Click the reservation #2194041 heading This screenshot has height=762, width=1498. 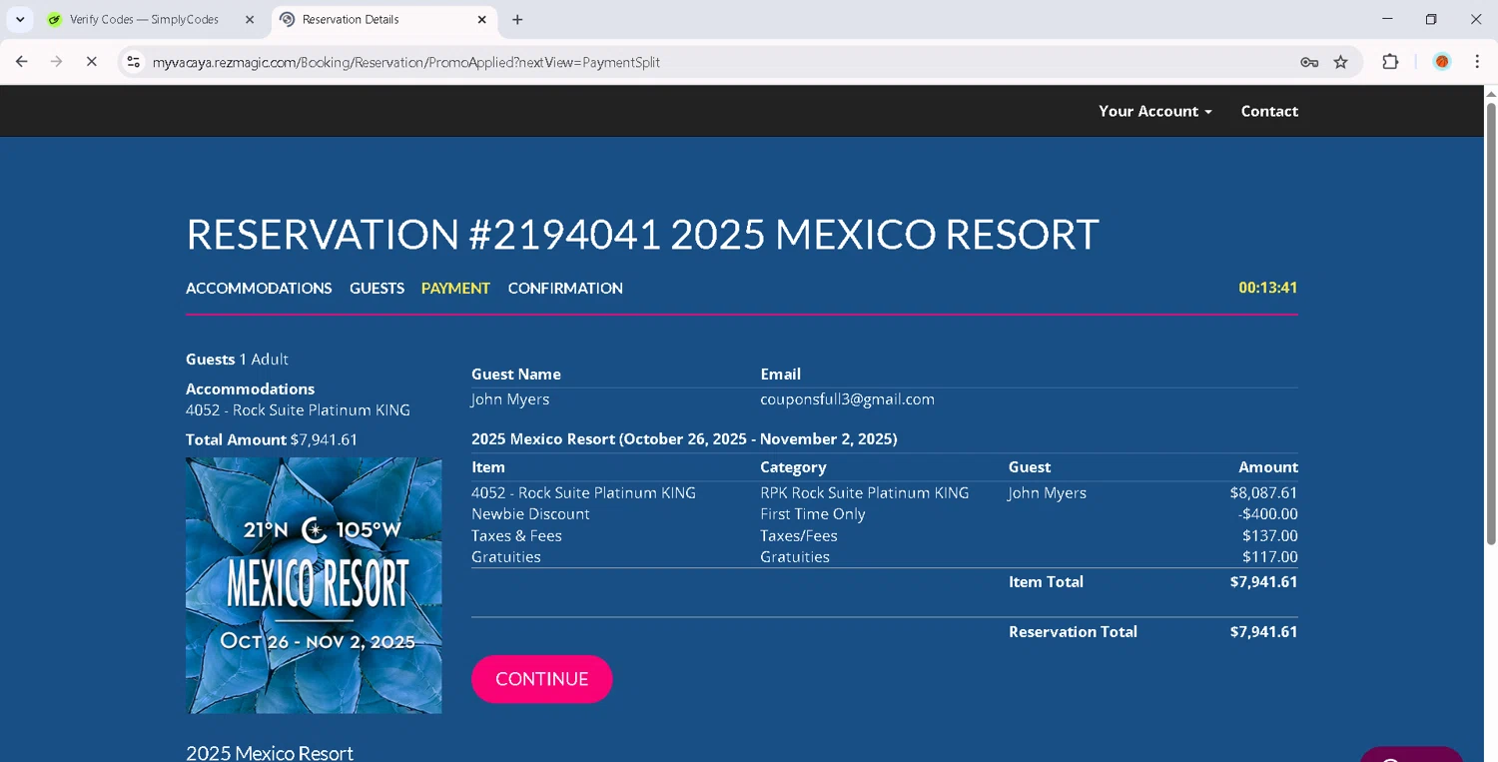643,235
